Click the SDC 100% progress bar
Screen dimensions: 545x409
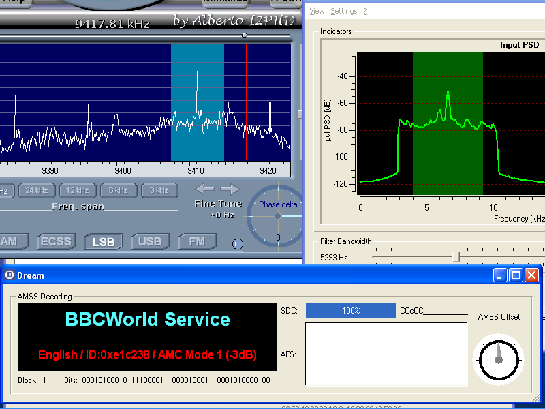pos(350,311)
